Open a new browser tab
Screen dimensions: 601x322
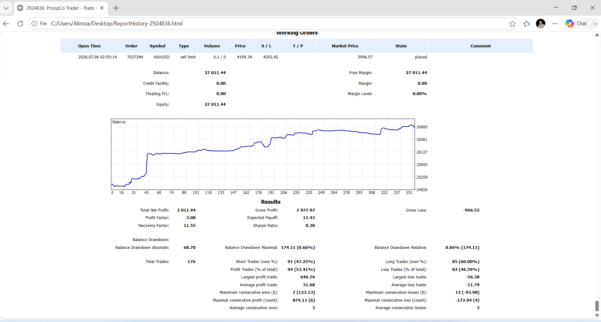point(116,8)
